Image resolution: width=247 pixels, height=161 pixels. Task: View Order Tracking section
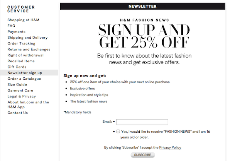[22, 43]
